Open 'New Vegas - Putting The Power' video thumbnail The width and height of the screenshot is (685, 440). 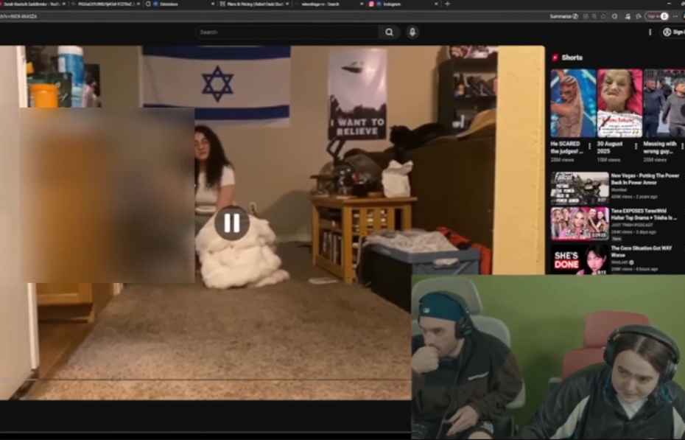[579, 188]
